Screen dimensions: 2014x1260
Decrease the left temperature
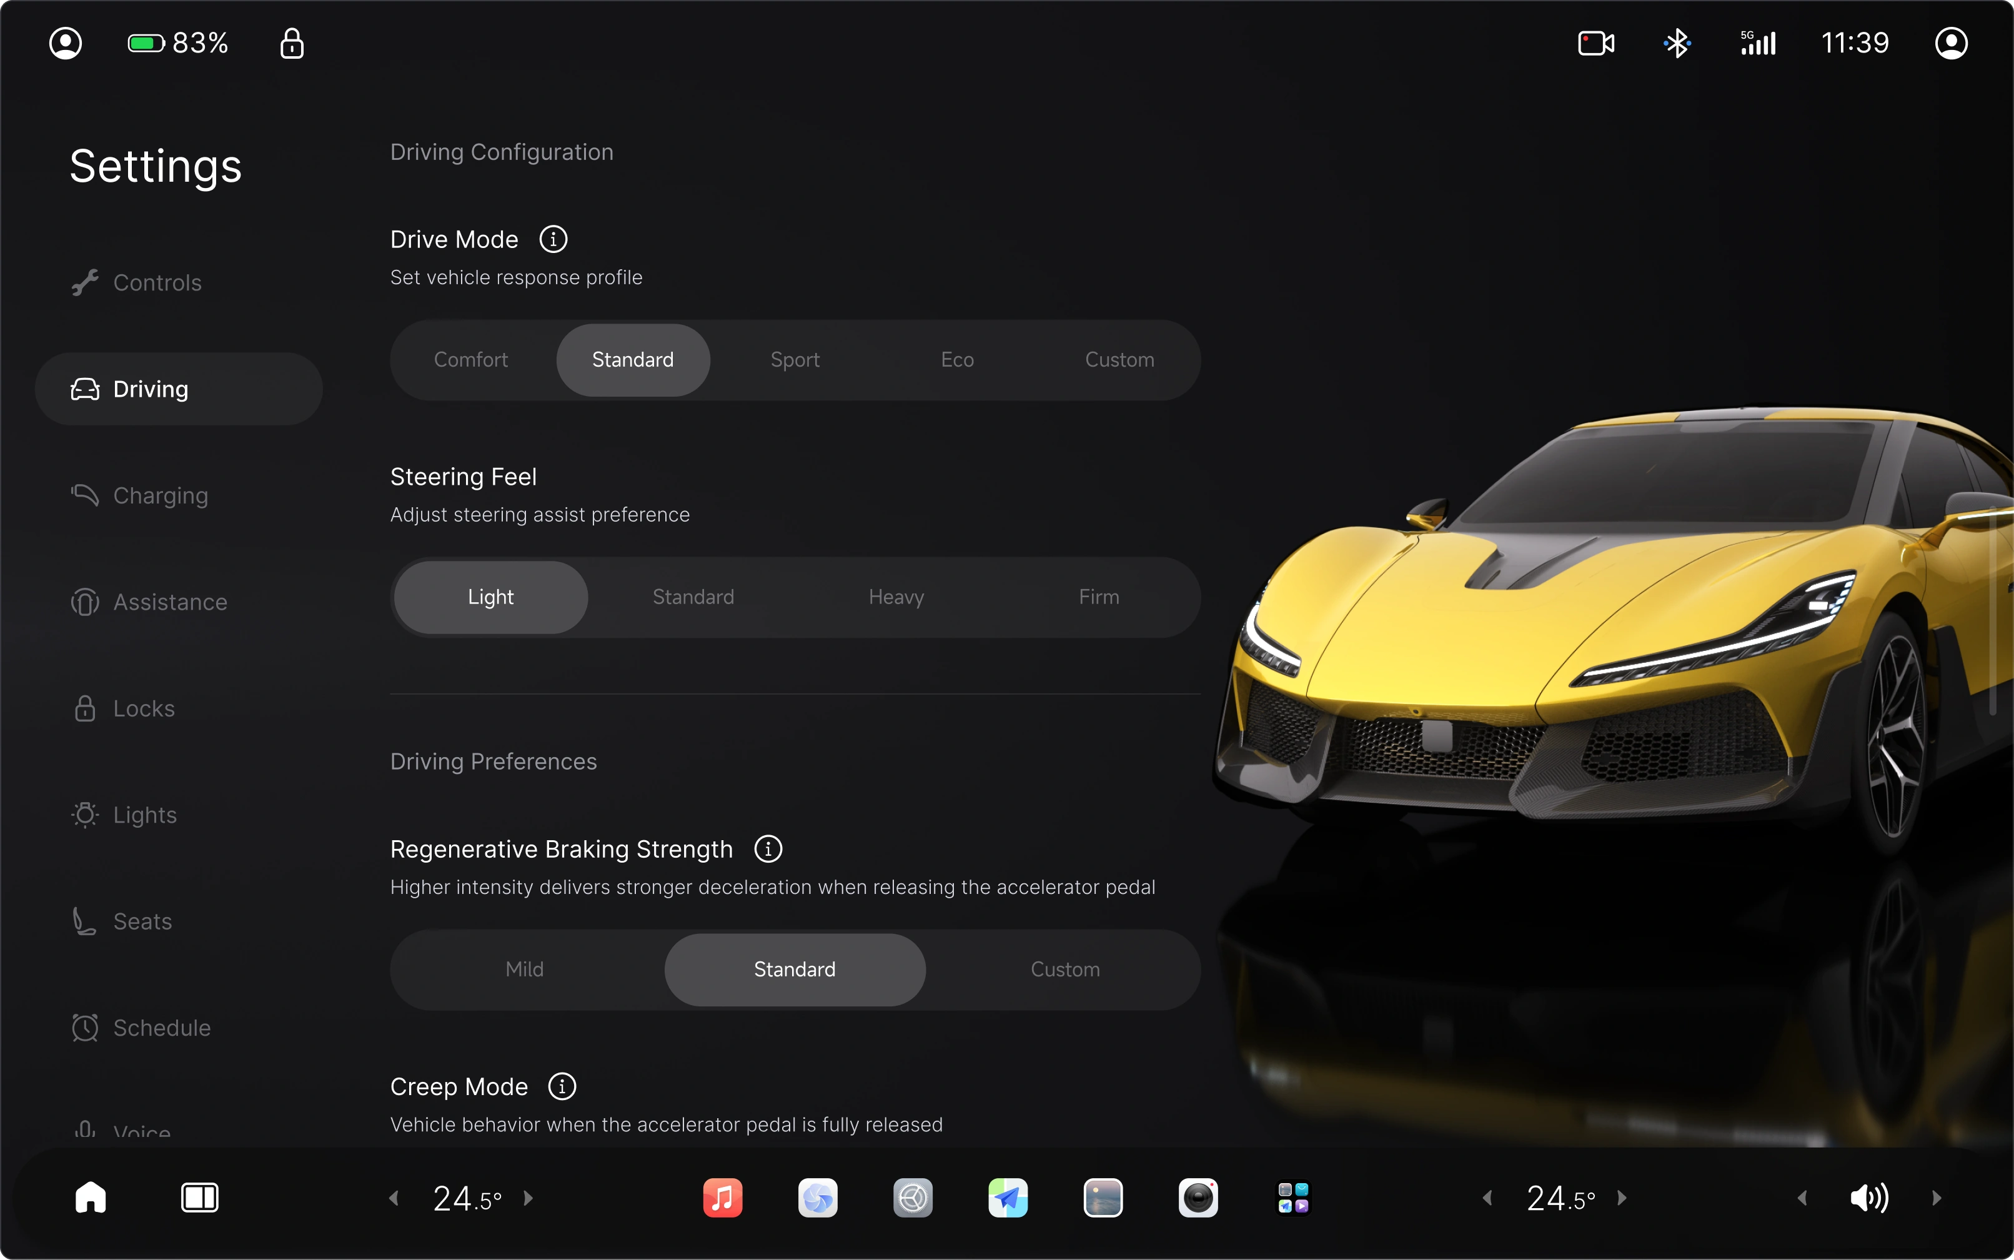coord(394,1198)
